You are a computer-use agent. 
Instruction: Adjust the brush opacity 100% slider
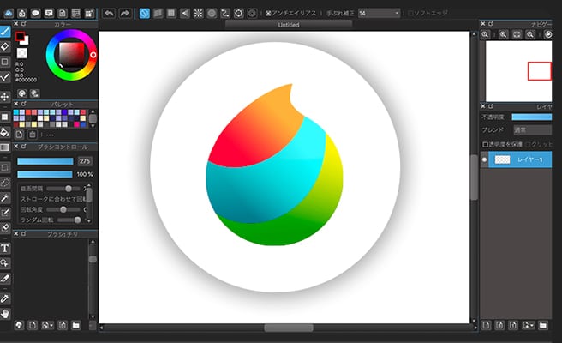click(45, 174)
